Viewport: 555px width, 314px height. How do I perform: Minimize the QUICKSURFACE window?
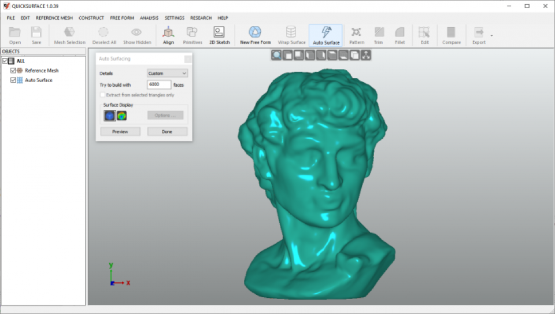[x=509, y=6]
